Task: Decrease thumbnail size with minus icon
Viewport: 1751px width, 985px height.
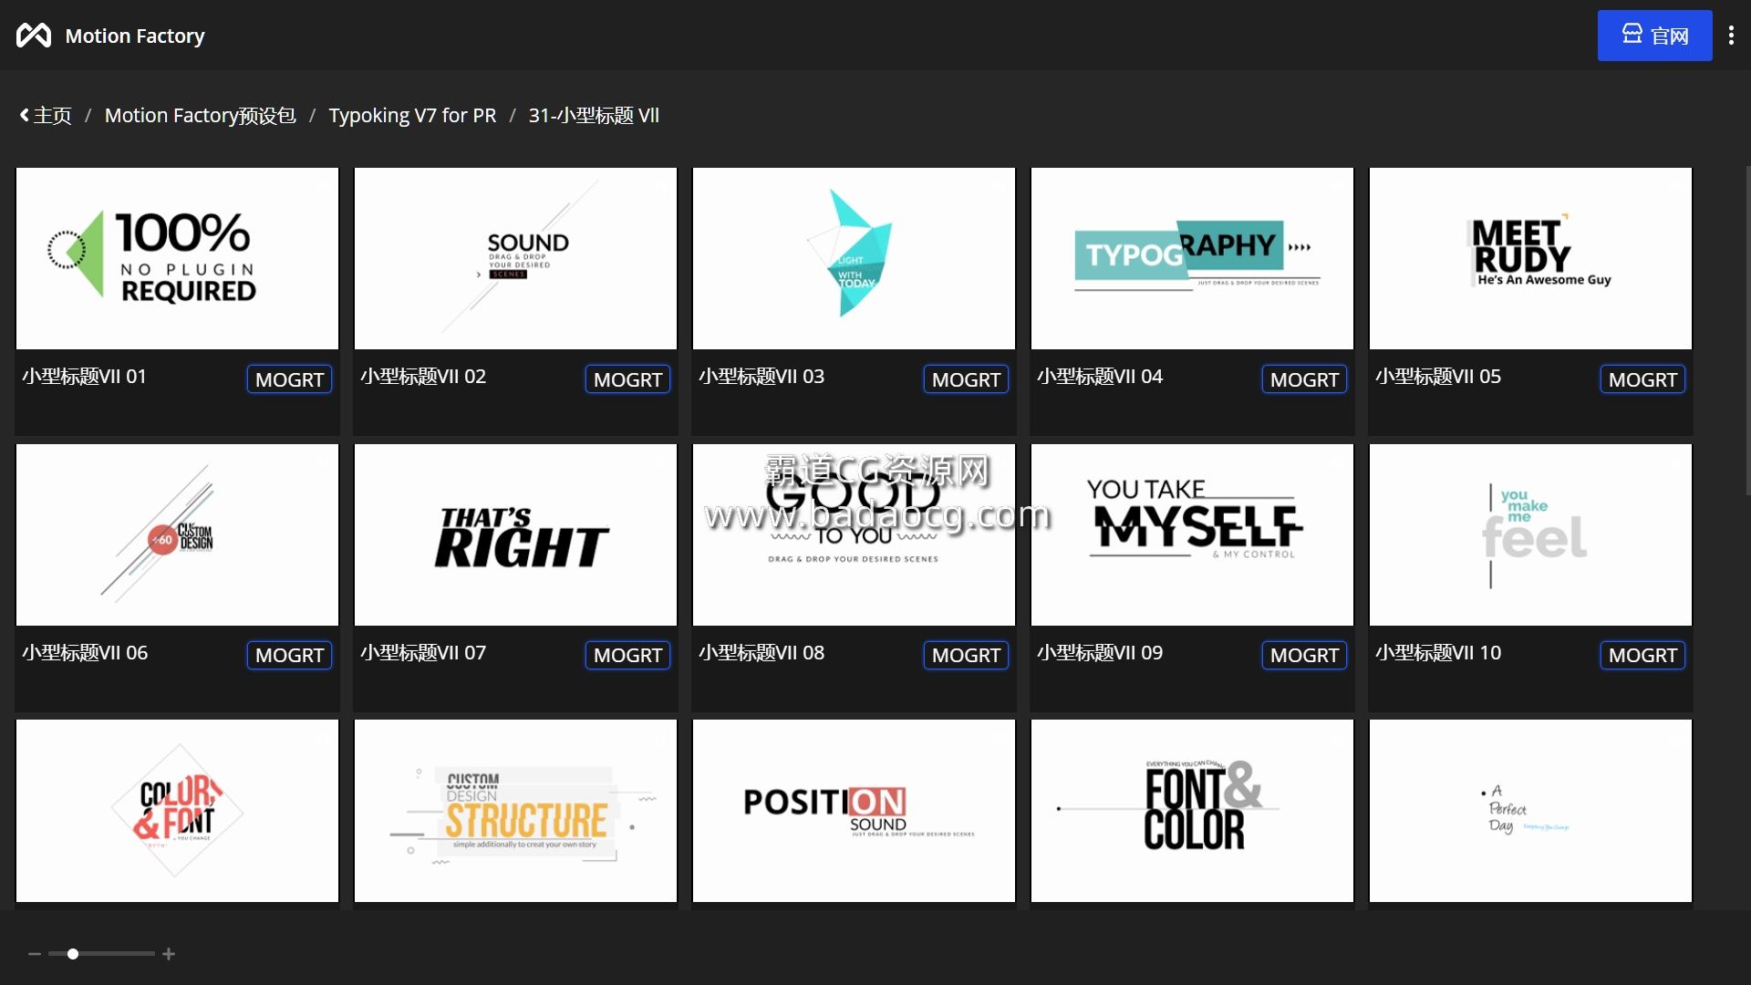Action: [x=35, y=954]
